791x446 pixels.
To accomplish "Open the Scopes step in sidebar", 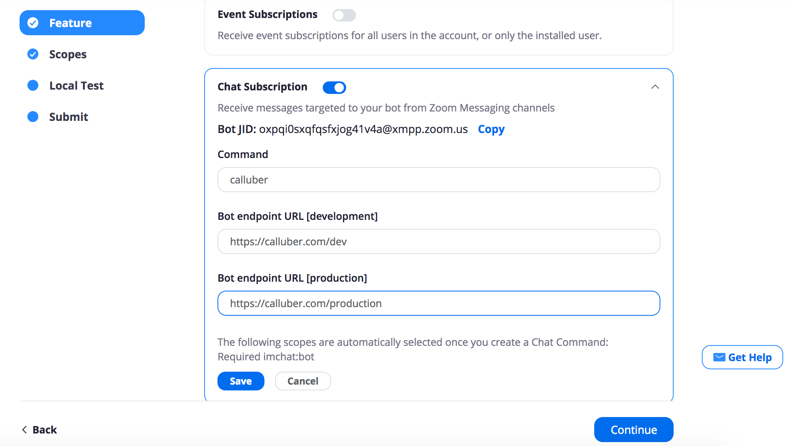I will coord(68,54).
